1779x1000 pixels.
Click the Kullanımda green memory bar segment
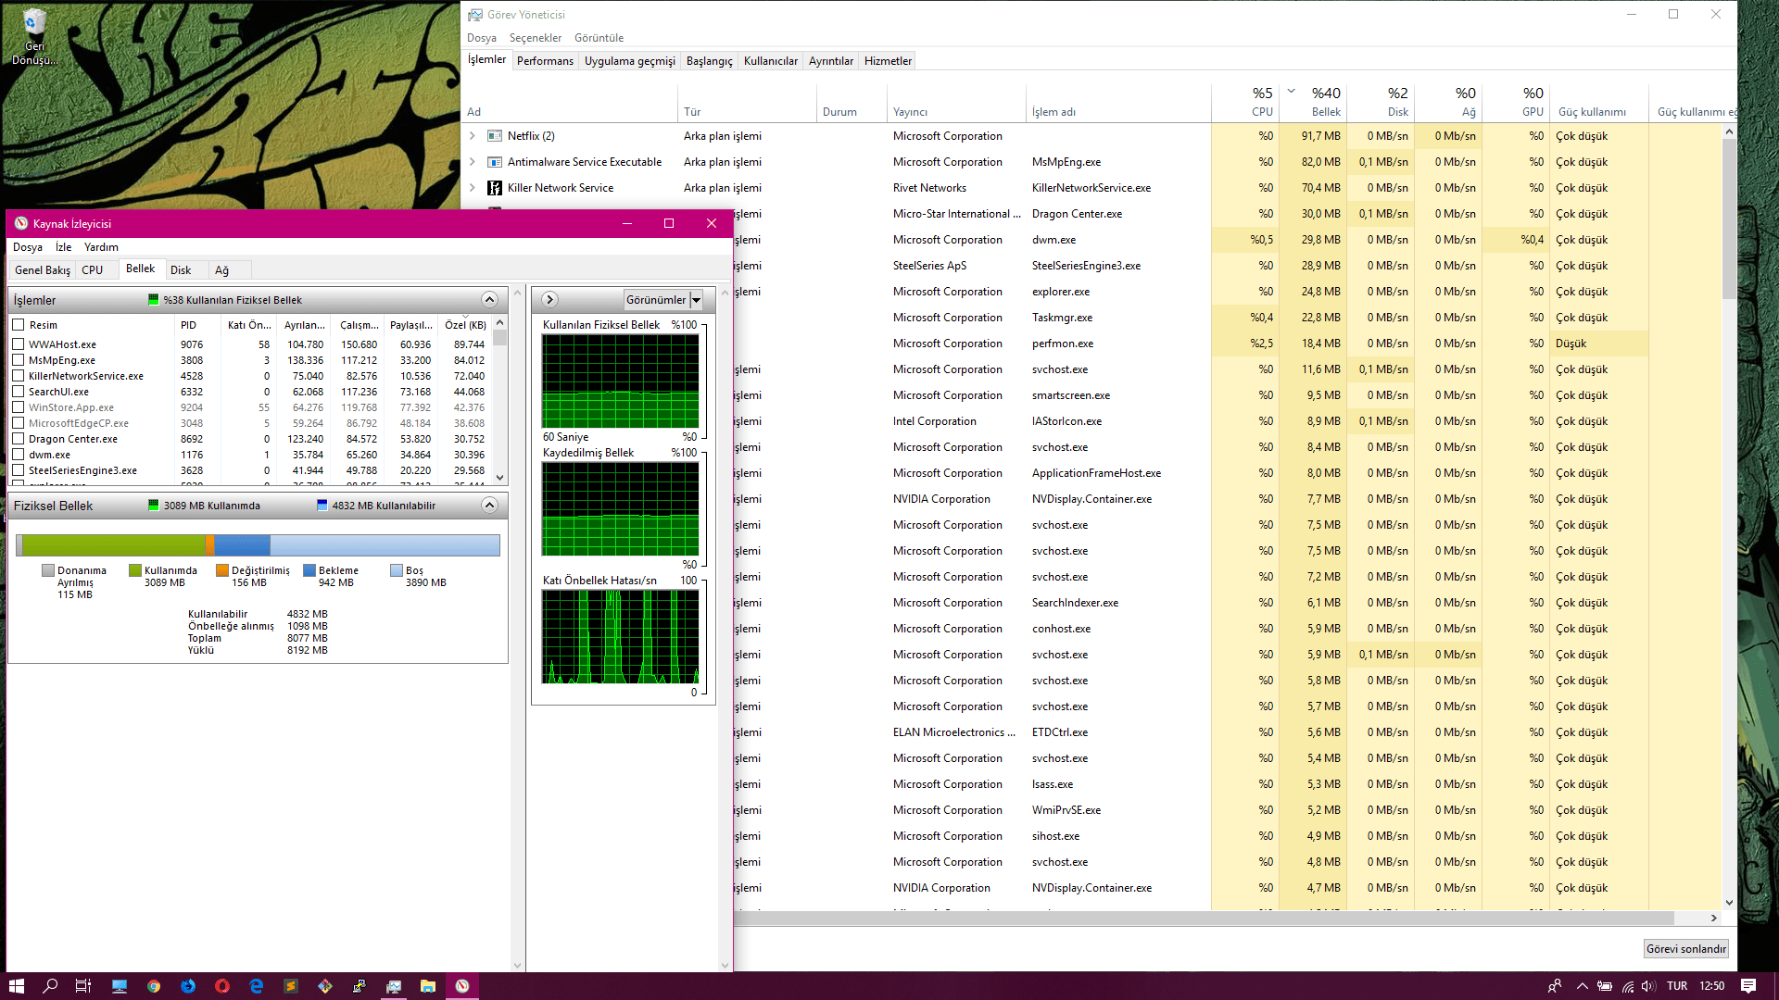click(113, 545)
